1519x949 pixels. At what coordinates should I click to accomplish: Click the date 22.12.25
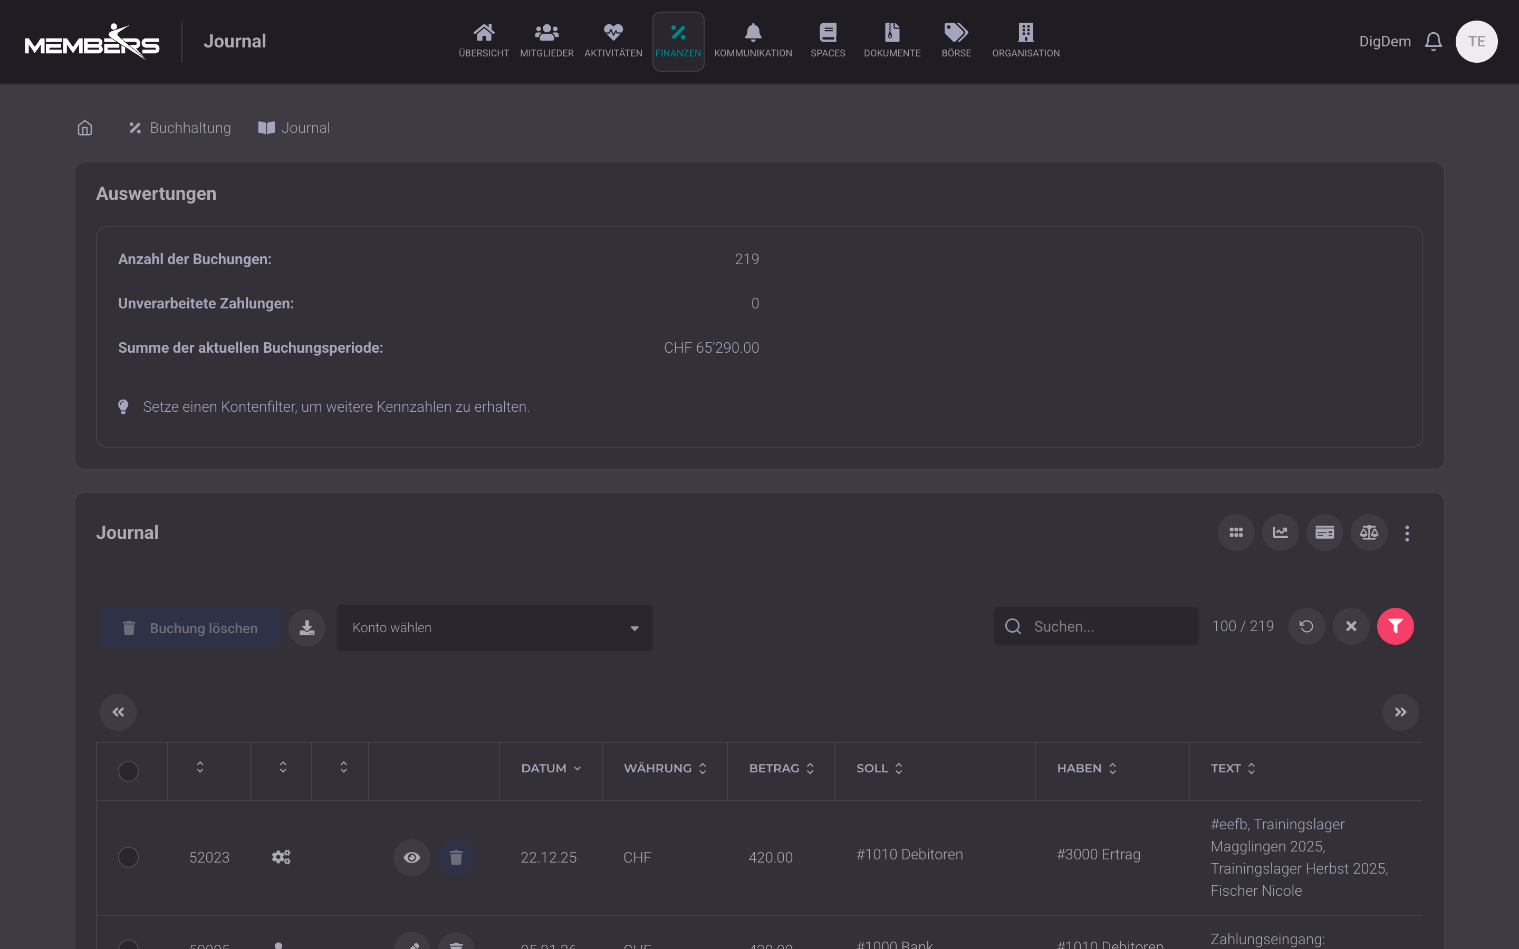549,857
